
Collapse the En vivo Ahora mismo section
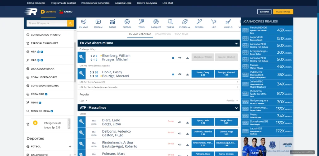pos(236,43)
